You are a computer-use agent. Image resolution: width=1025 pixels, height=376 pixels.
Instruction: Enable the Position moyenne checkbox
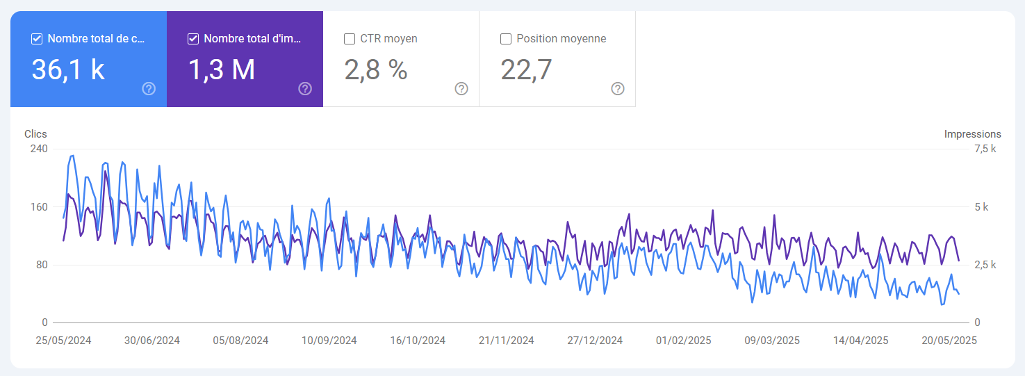click(x=506, y=39)
